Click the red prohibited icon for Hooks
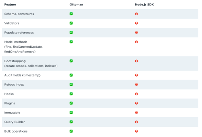This screenshot has height=137, width=202. pos(136,94)
